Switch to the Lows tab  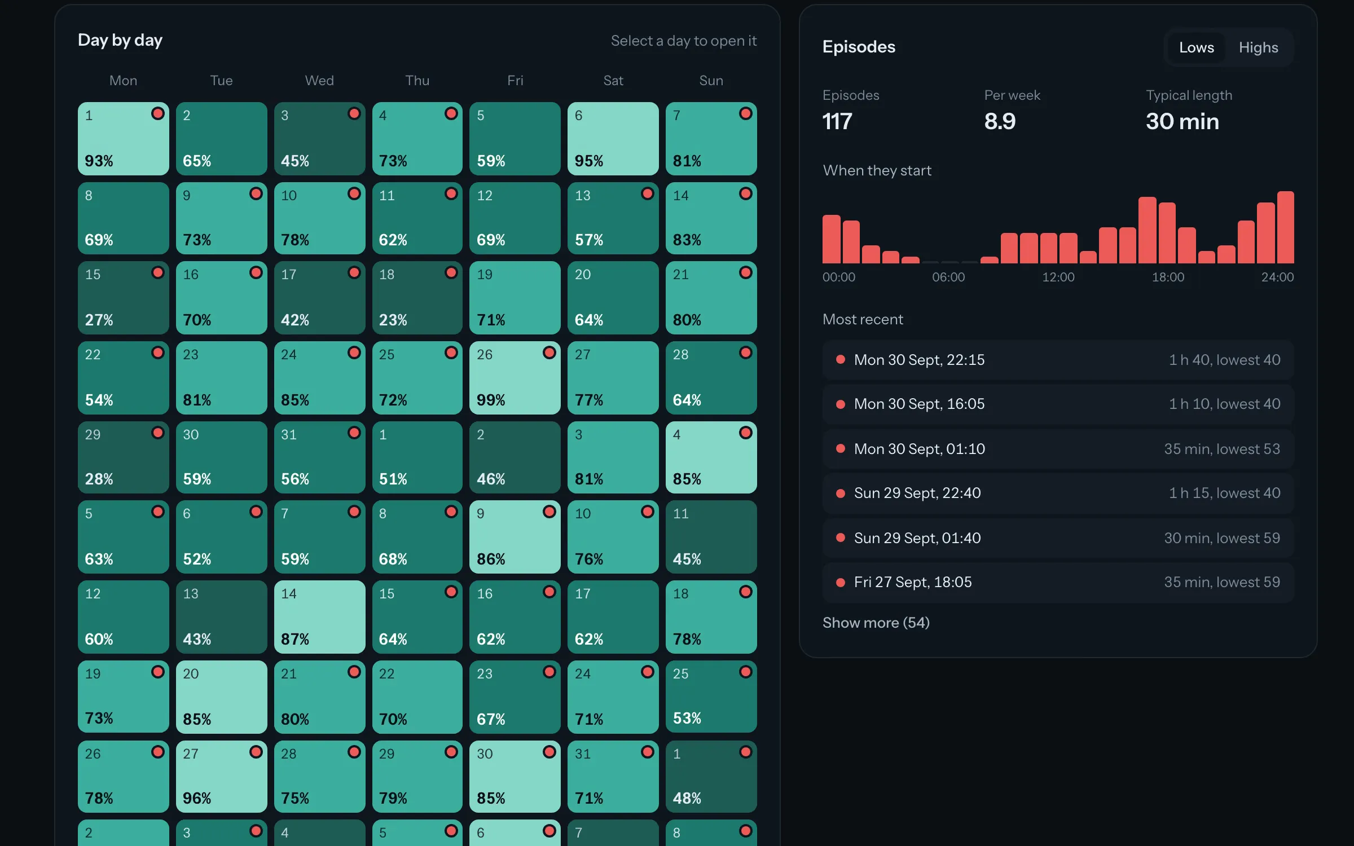pyautogui.click(x=1196, y=47)
